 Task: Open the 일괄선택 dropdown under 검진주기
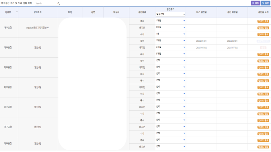coord(170,14)
